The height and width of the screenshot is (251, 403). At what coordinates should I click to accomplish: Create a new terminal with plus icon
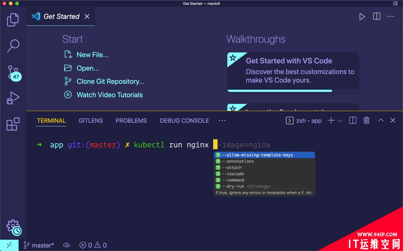[331, 120]
